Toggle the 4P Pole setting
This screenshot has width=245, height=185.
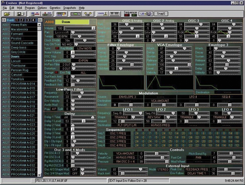click(x=54, y=109)
